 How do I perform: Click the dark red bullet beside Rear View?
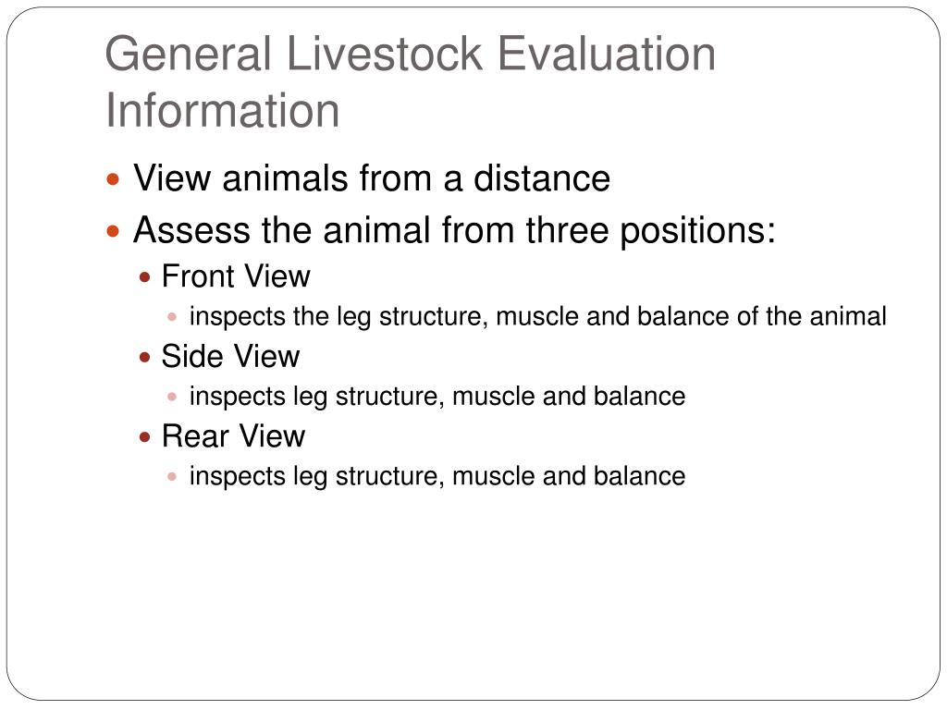point(144,437)
